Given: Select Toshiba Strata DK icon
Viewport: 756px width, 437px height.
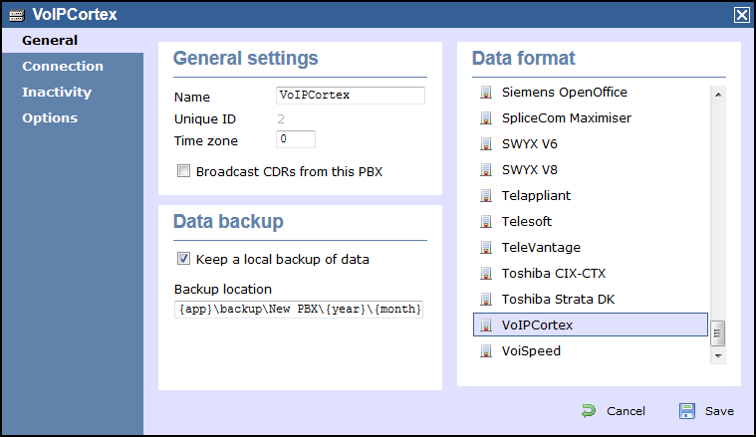Looking at the screenshot, I should pyautogui.click(x=486, y=300).
